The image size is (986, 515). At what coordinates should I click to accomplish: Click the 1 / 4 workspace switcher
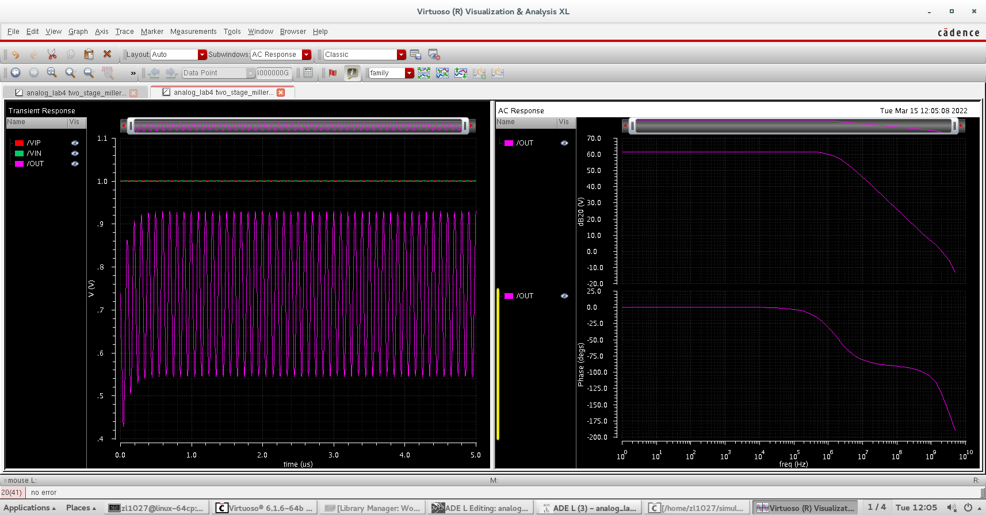(x=877, y=507)
